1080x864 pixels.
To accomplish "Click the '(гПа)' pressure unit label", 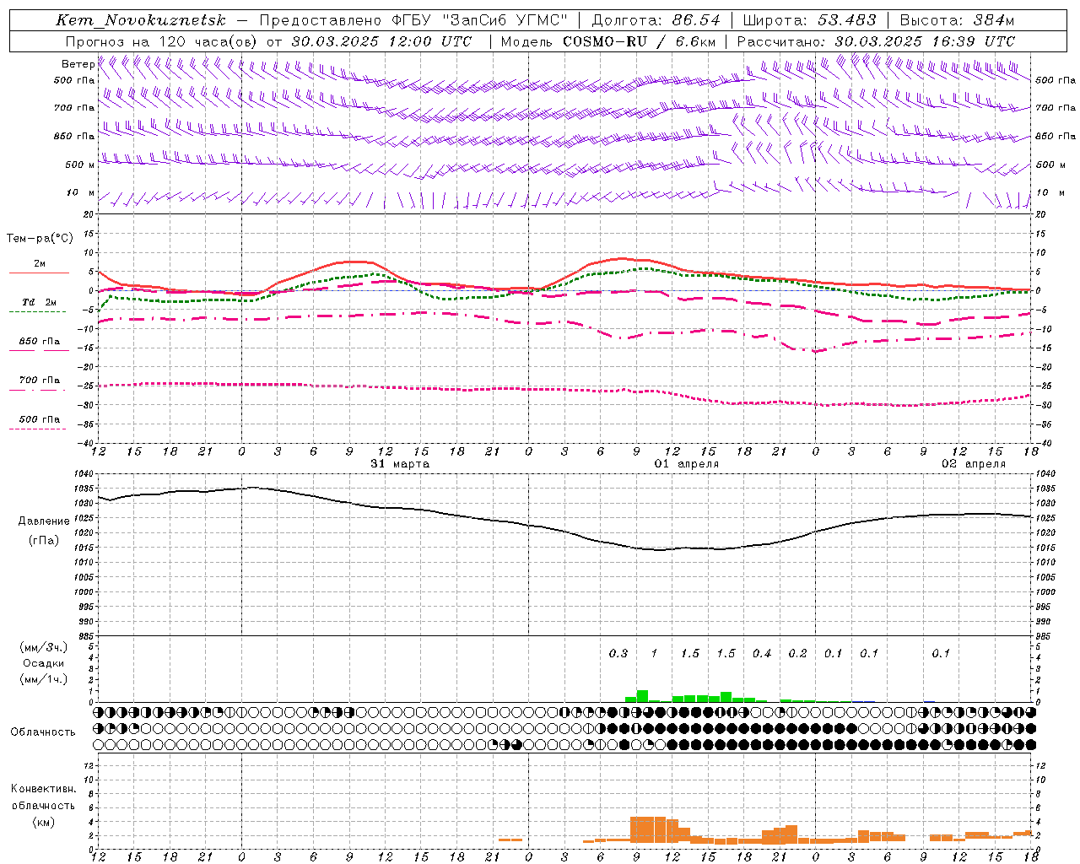I will click(44, 540).
